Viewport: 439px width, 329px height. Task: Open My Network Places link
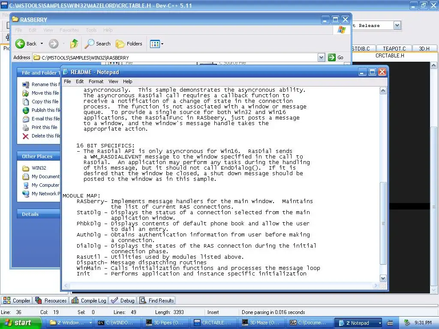tap(46, 194)
